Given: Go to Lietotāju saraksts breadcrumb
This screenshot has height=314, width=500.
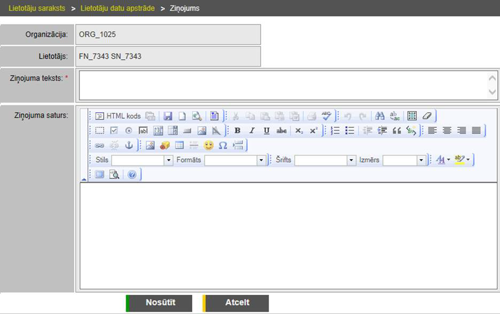Looking at the screenshot, I should pos(37,9).
